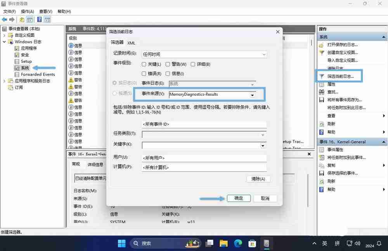Confirm the filter with 确定
Image resolution: width=388 pixels, height=251 pixels.
click(238, 198)
